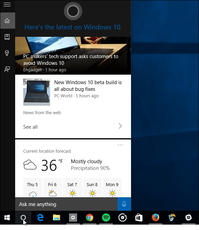This screenshot has height=230, width=199.
Task: Open Spotify from the taskbar
Action: point(106,218)
